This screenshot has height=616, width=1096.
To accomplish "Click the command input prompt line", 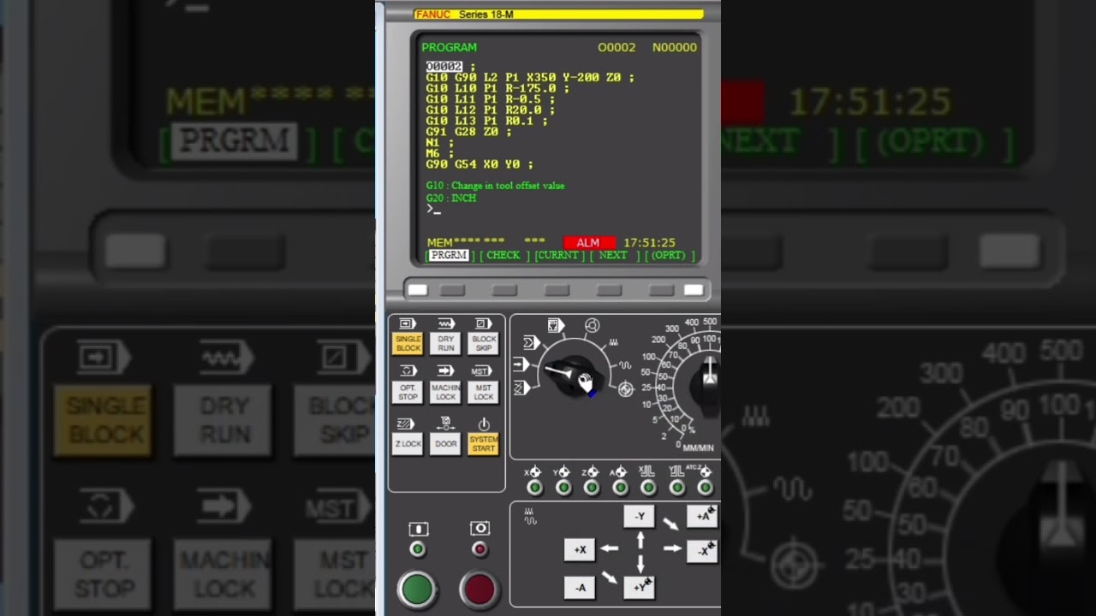I will 433,209.
